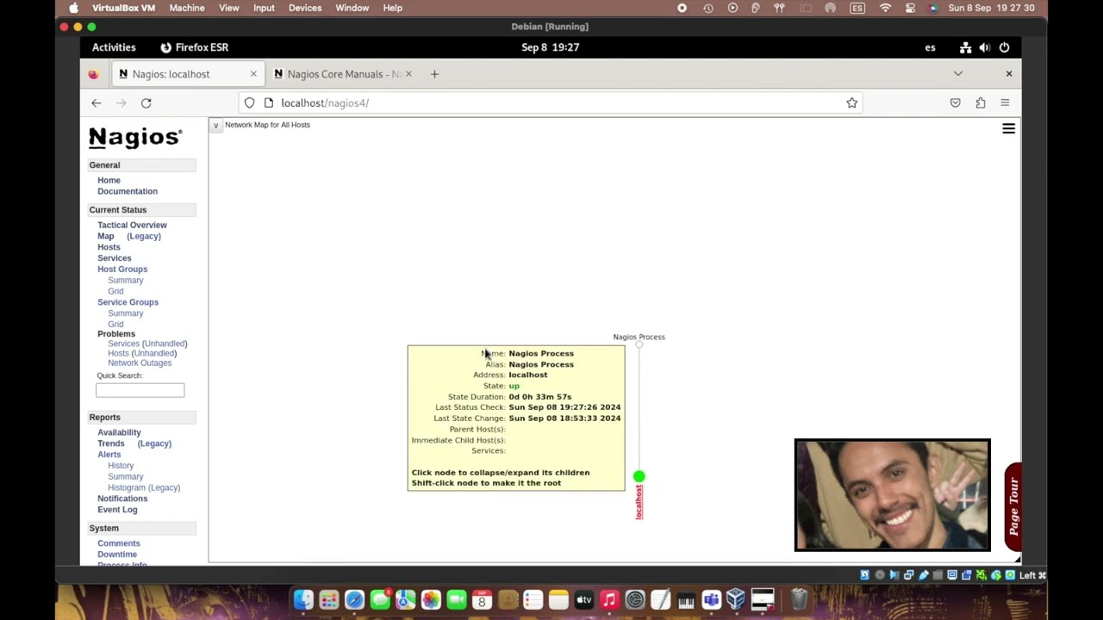The image size is (1103, 620).
Task: Open the Firefox ESR app menu
Action: [x=194, y=47]
